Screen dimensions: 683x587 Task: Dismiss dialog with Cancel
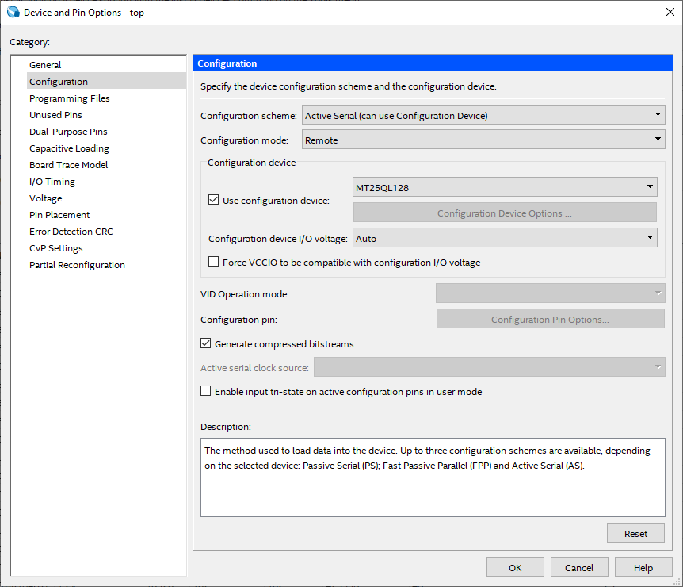579,567
